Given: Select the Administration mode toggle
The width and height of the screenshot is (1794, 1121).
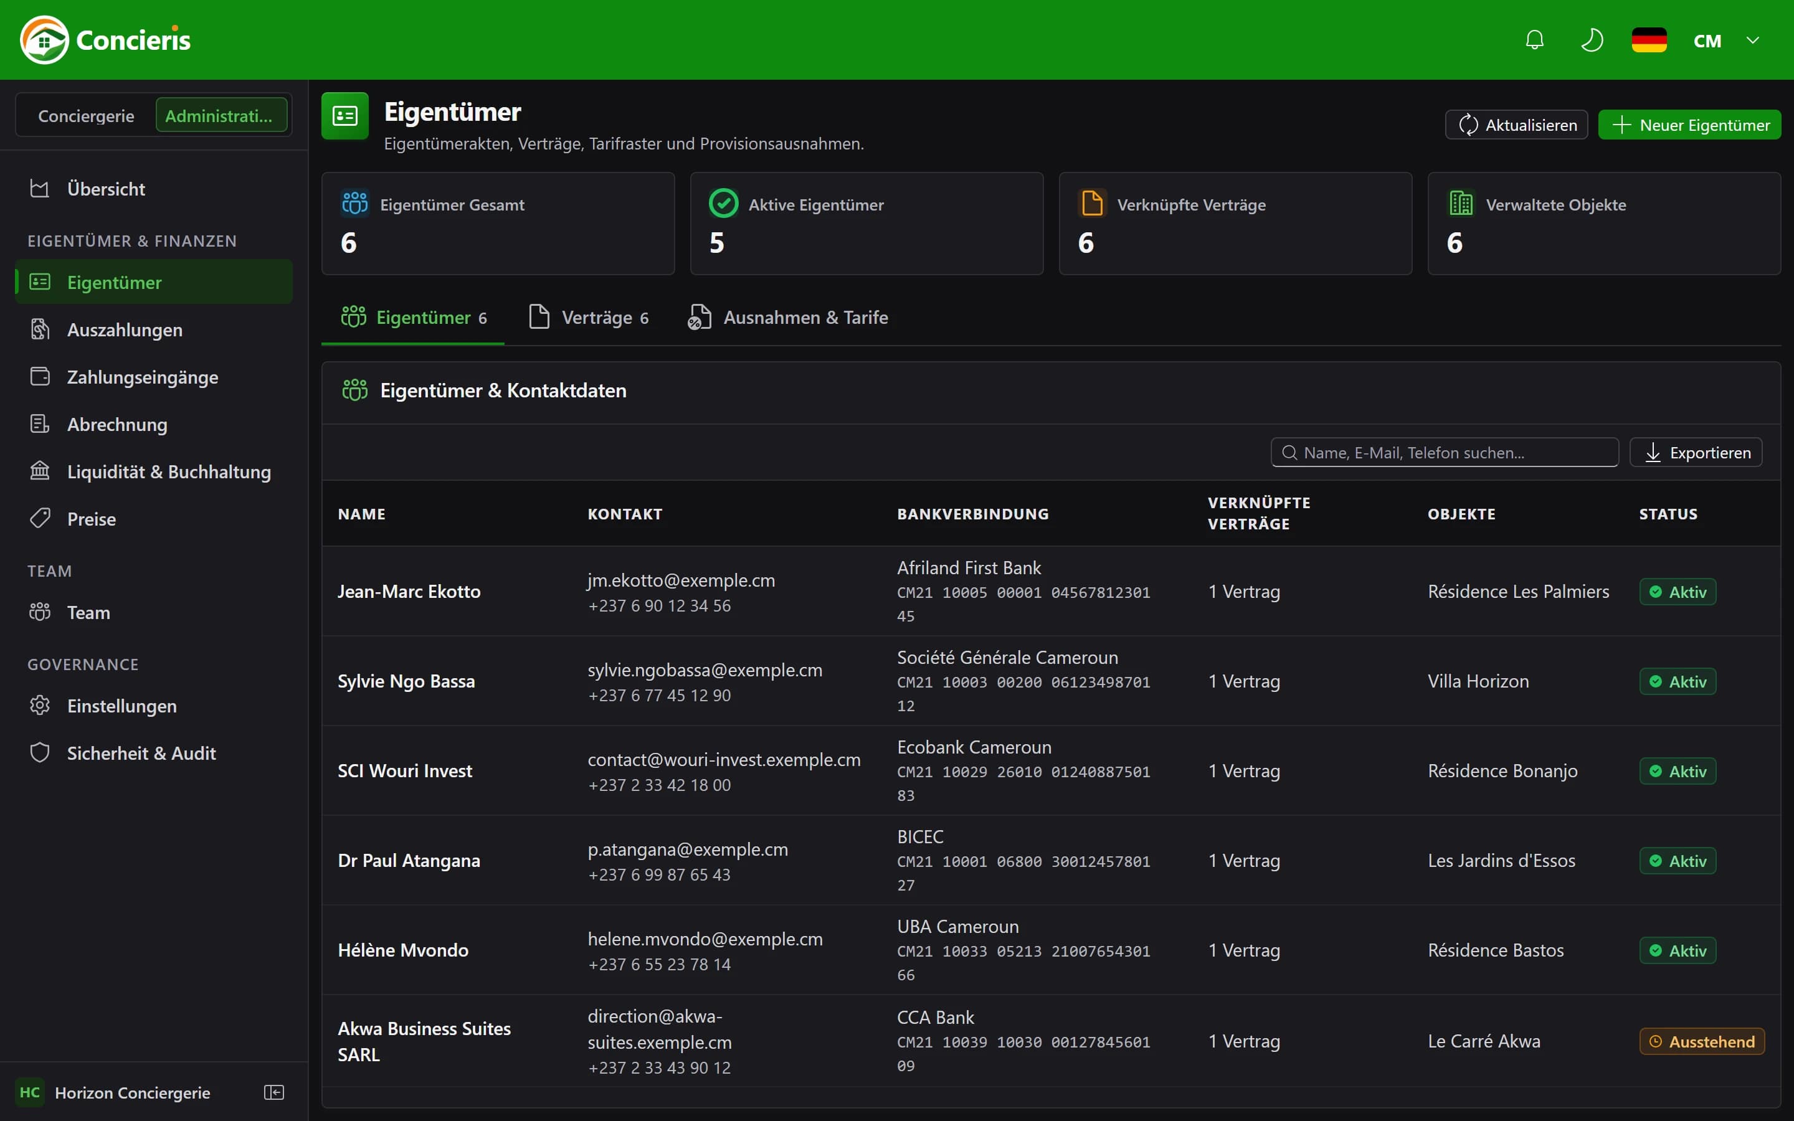Looking at the screenshot, I should (x=221, y=116).
